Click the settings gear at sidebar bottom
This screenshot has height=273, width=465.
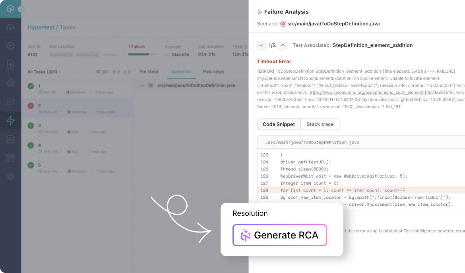(11, 176)
